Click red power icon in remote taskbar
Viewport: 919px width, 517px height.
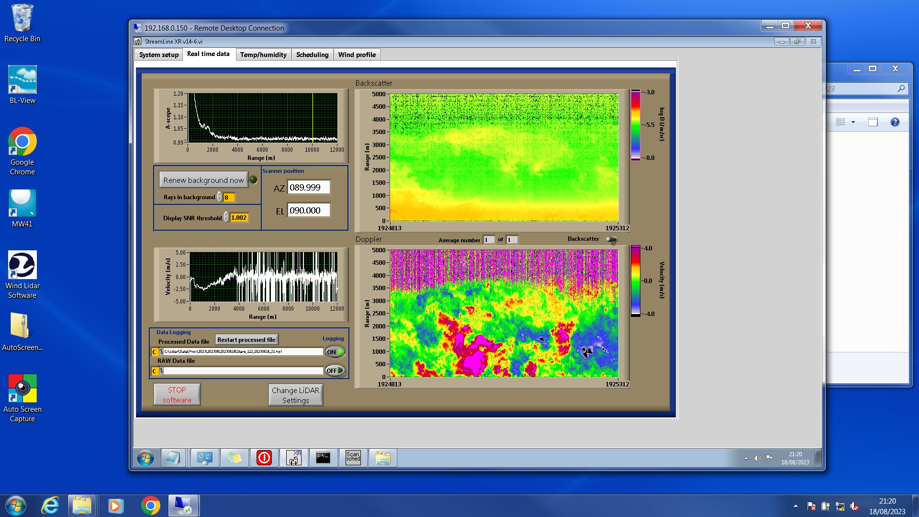[x=264, y=458]
